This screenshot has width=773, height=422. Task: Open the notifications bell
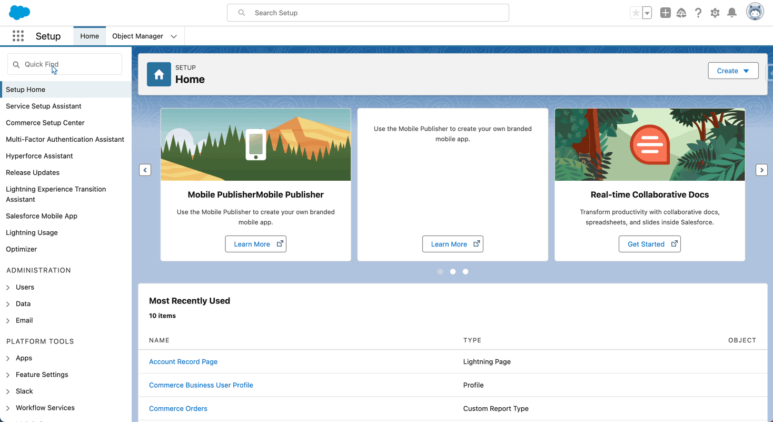[x=732, y=13]
